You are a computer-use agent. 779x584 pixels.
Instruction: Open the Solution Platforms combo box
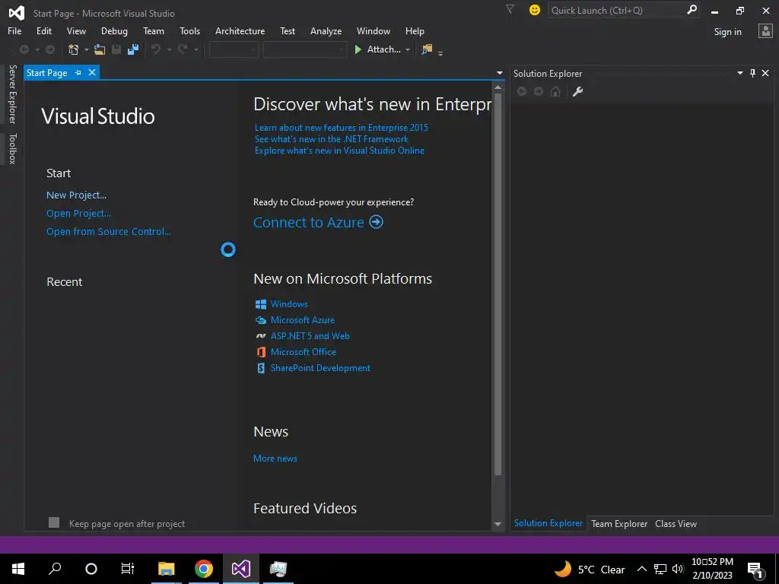(x=304, y=49)
